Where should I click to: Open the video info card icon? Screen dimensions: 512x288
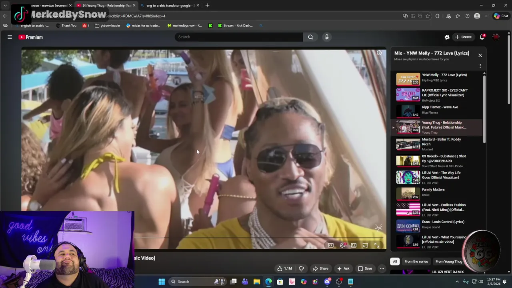(x=379, y=53)
